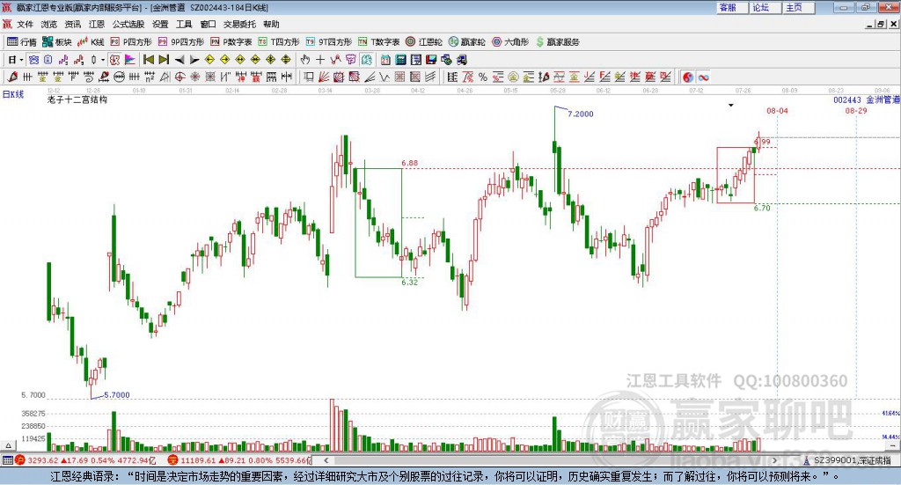Click the red floppy save icon
The image size is (901, 485).
[x=431, y=60]
